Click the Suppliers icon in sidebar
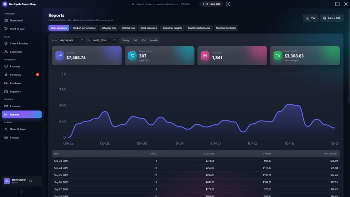Image resolution: width=350 pixels, height=197 pixels. [6, 92]
